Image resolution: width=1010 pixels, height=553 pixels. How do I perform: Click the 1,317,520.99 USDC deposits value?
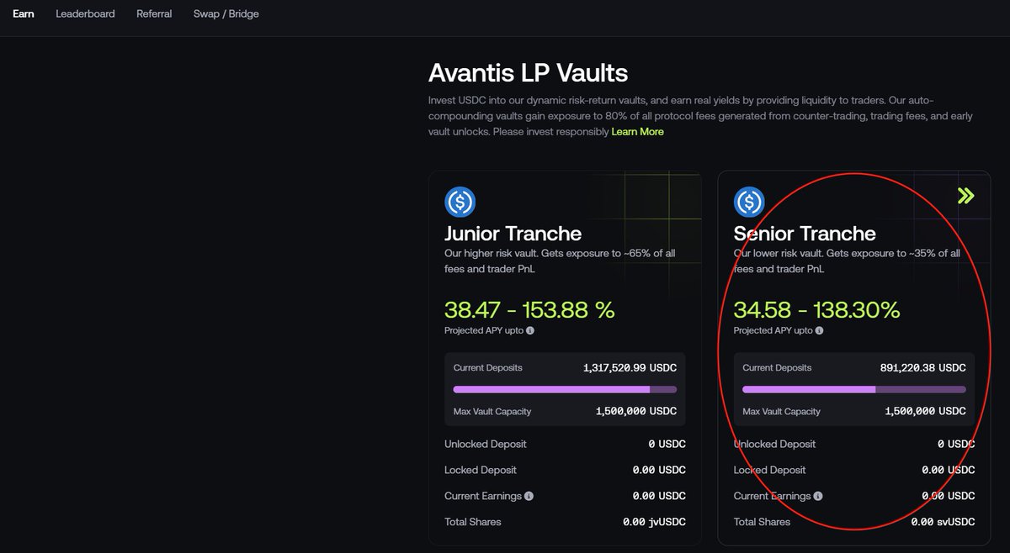click(630, 368)
